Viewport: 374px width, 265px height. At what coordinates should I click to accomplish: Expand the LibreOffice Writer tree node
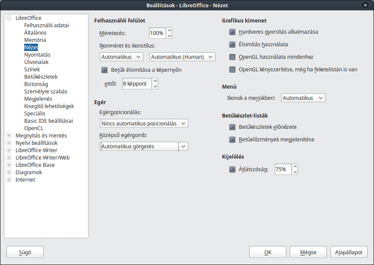tap(9, 150)
